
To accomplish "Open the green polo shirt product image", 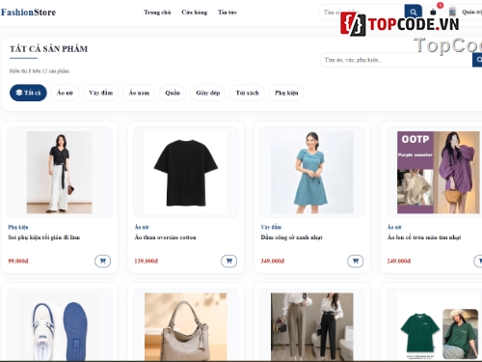I will coord(439,326).
